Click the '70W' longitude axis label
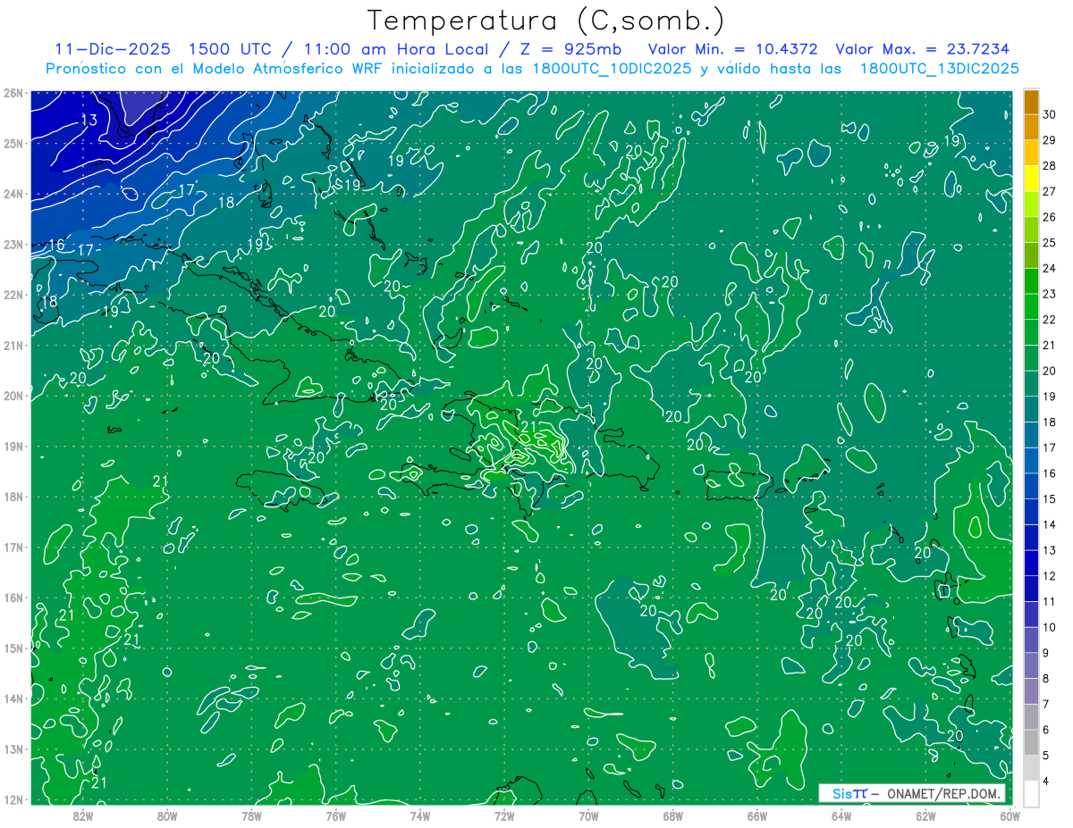The width and height of the screenshot is (1073, 828). (588, 815)
